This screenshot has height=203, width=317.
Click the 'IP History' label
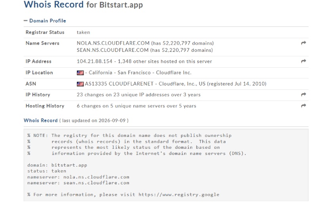[x=38, y=95]
